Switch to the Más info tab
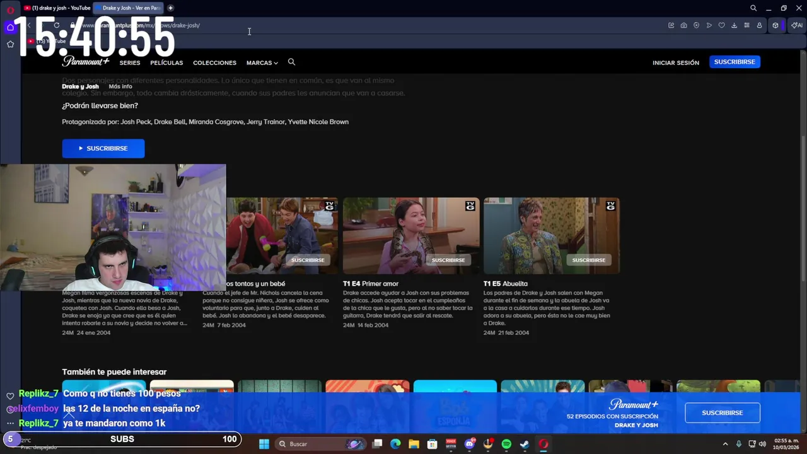The width and height of the screenshot is (807, 454). [x=120, y=86]
